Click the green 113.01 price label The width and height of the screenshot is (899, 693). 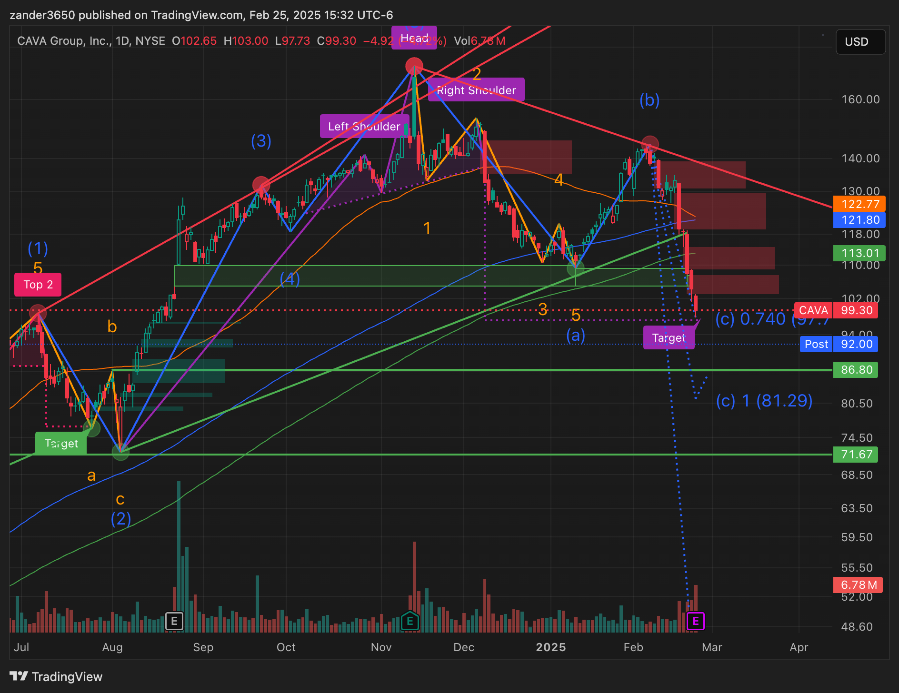tap(859, 253)
